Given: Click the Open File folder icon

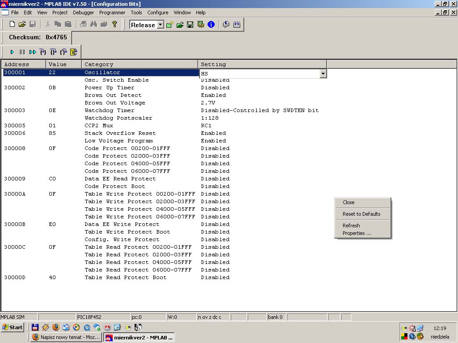Looking at the screenshot, I should click(22, 24).
